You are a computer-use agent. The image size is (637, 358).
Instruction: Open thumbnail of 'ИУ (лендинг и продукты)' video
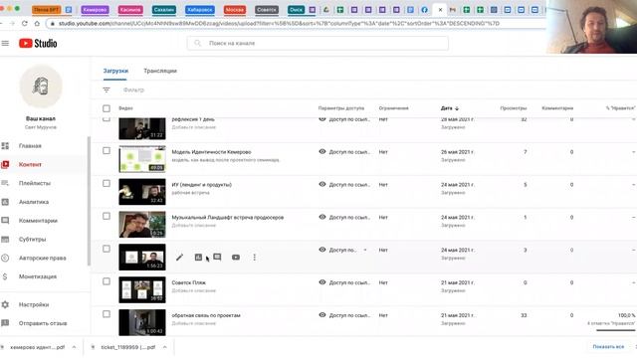tap(142, 192)
